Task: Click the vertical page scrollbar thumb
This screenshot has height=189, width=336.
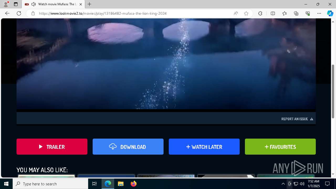Action: click(x=333, y=91)
